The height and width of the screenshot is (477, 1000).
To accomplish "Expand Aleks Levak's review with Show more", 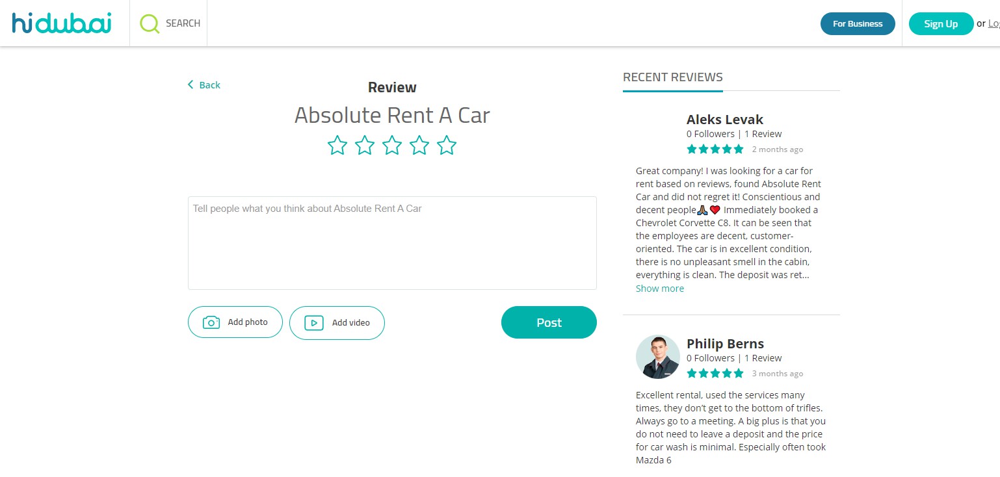I will (659, 289).
